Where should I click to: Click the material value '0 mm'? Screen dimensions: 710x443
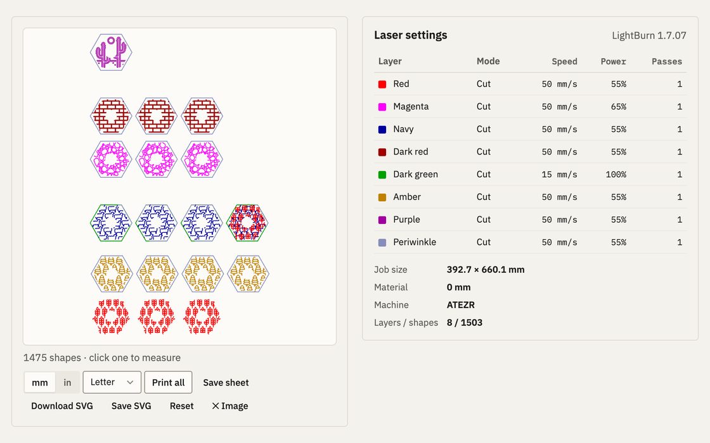pyautogui.click(x=458, y=287)
